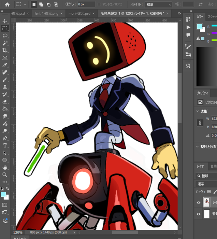
Task: Open the Actions panel play icon
Action: pyautogui.click(x=188, y=27)
